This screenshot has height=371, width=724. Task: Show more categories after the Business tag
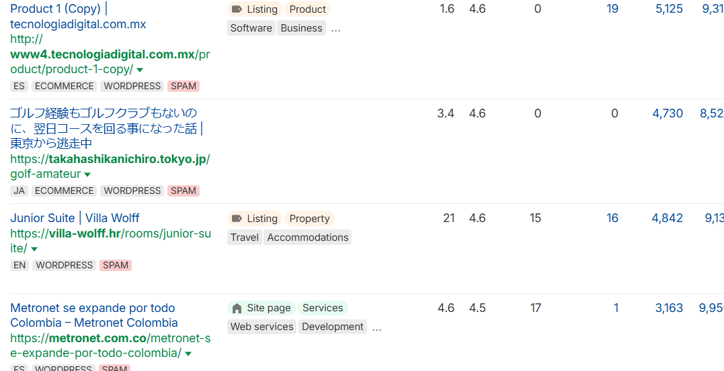pos(336,28)
